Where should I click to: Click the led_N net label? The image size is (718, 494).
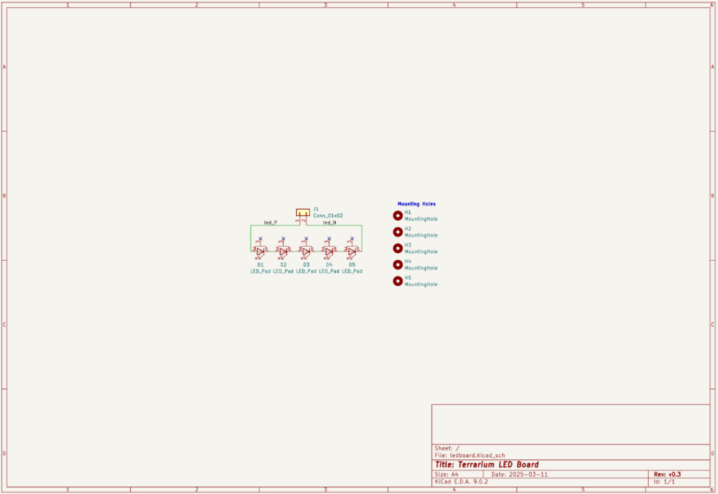(x=329, y=223)
